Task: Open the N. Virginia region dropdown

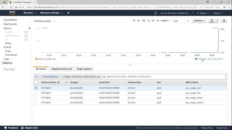Action: [203, 13]
